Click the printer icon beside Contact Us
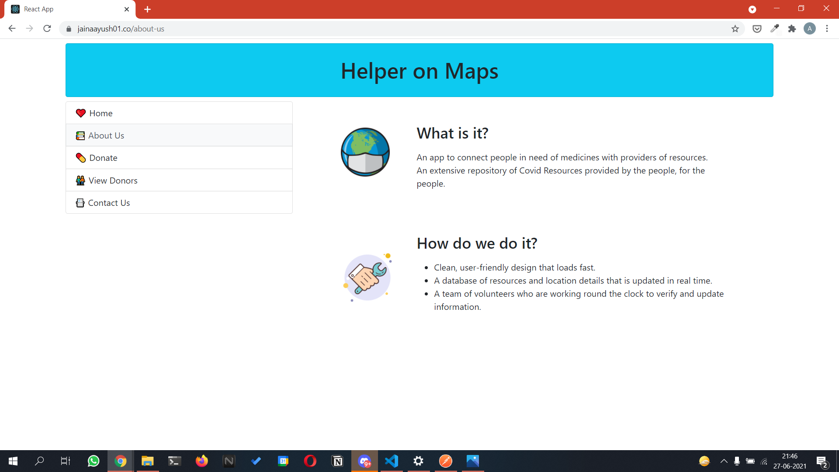 80,203
